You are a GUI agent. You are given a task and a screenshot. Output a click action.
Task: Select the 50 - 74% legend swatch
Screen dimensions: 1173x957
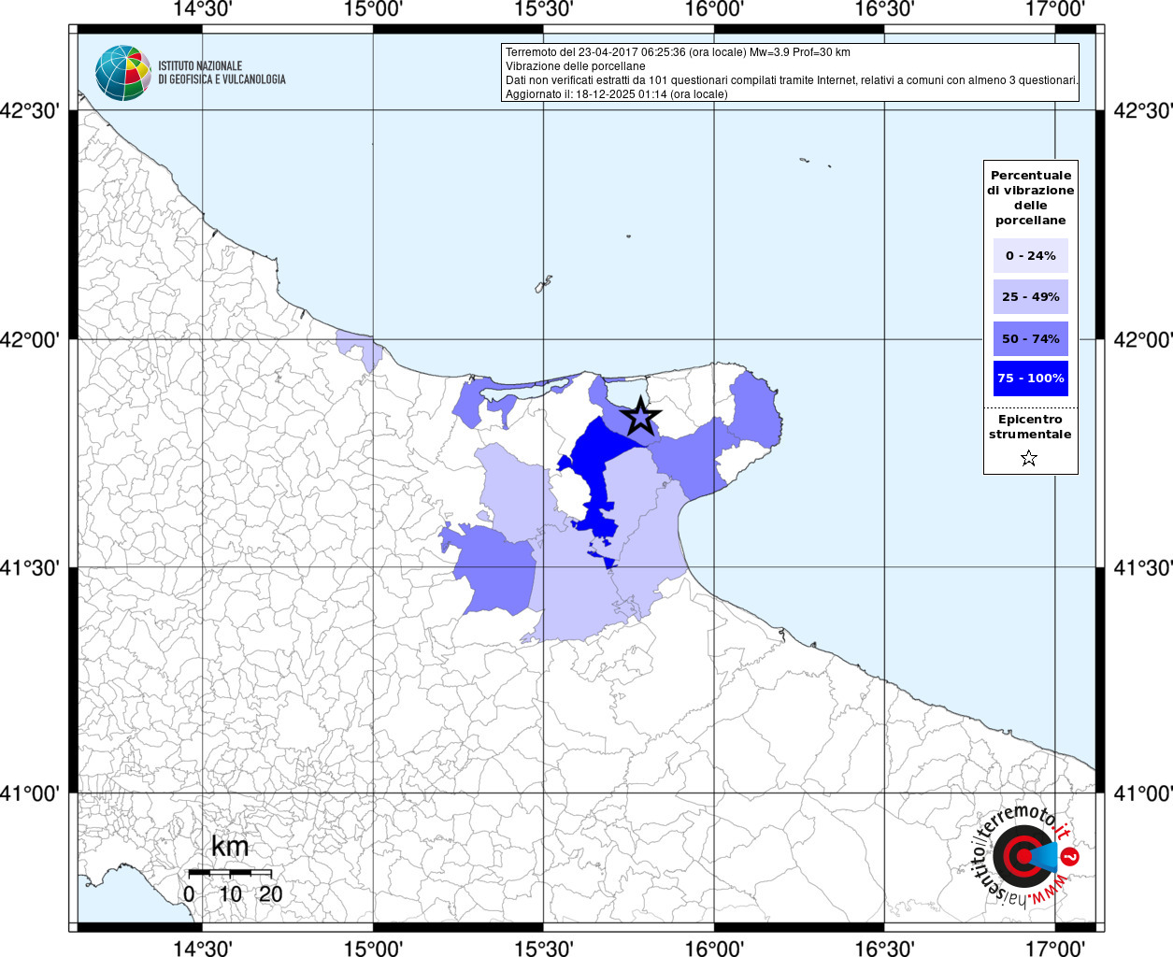pos(1030,338)
